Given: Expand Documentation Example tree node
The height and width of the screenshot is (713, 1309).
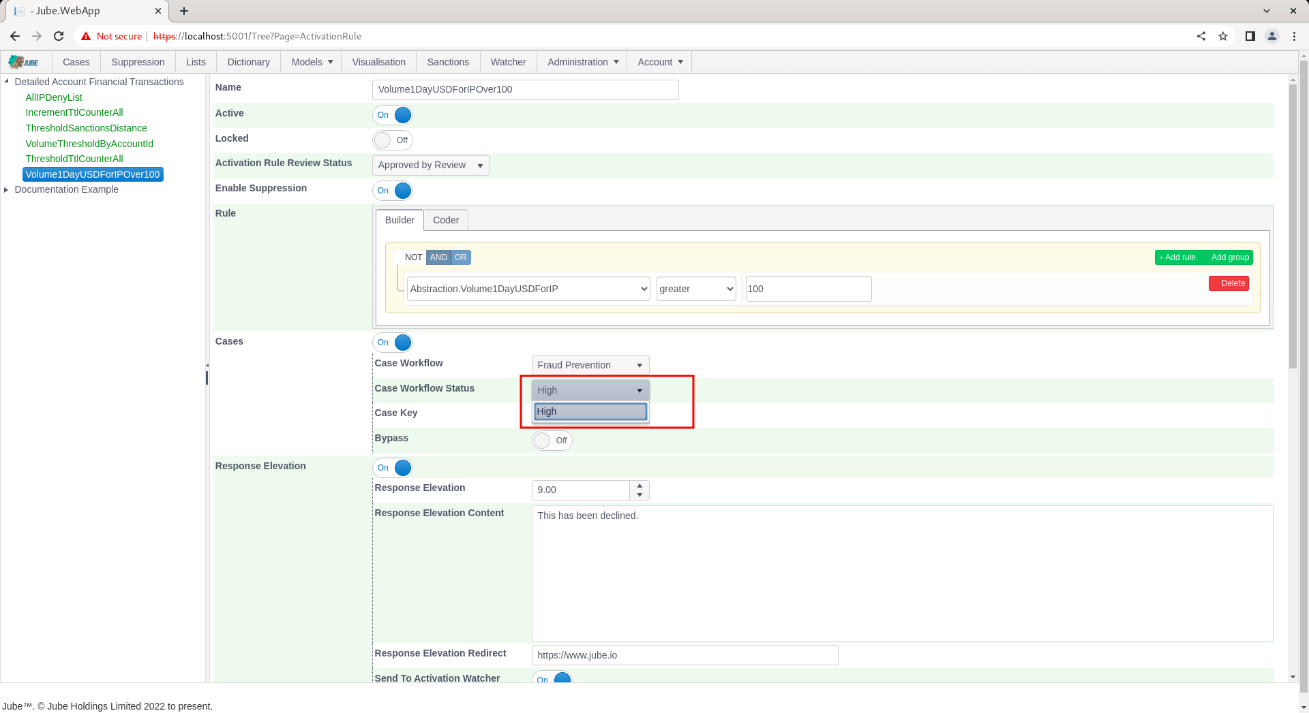Looking at the screenshot, I should (x=7, y=189).
